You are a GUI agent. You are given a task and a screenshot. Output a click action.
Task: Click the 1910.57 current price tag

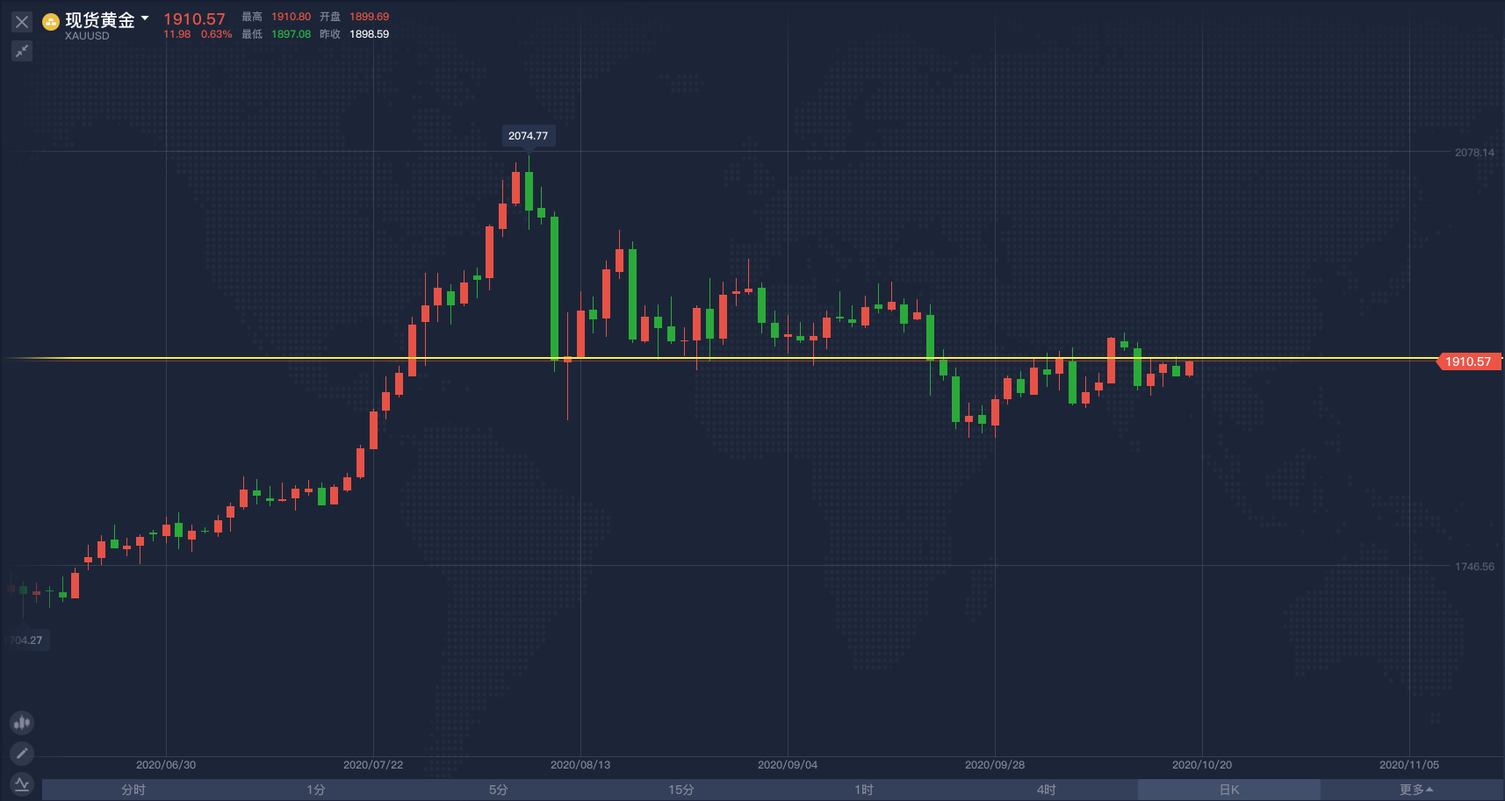coord(1469,361)
